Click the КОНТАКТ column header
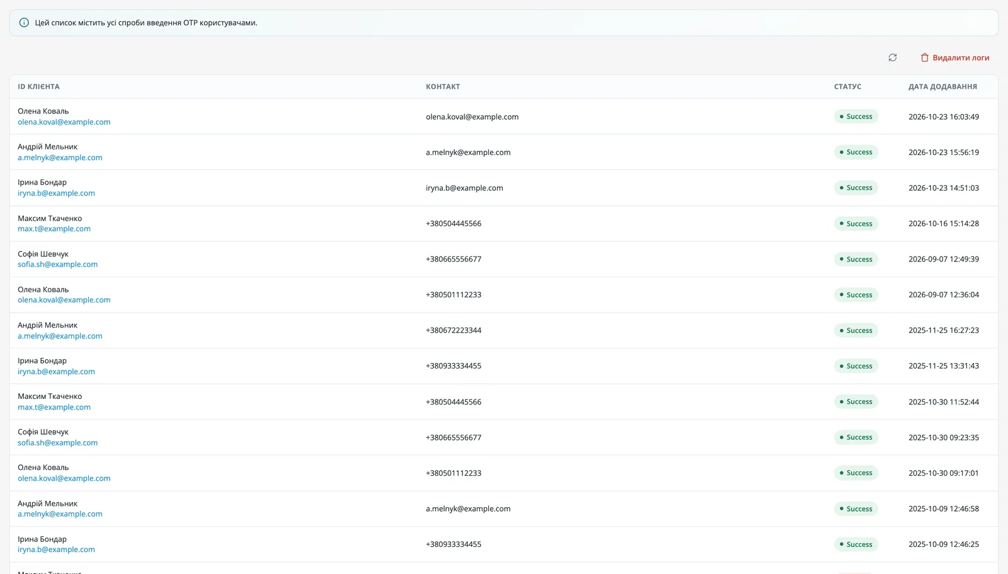1008x574 pixels. [x=443, y=87]
